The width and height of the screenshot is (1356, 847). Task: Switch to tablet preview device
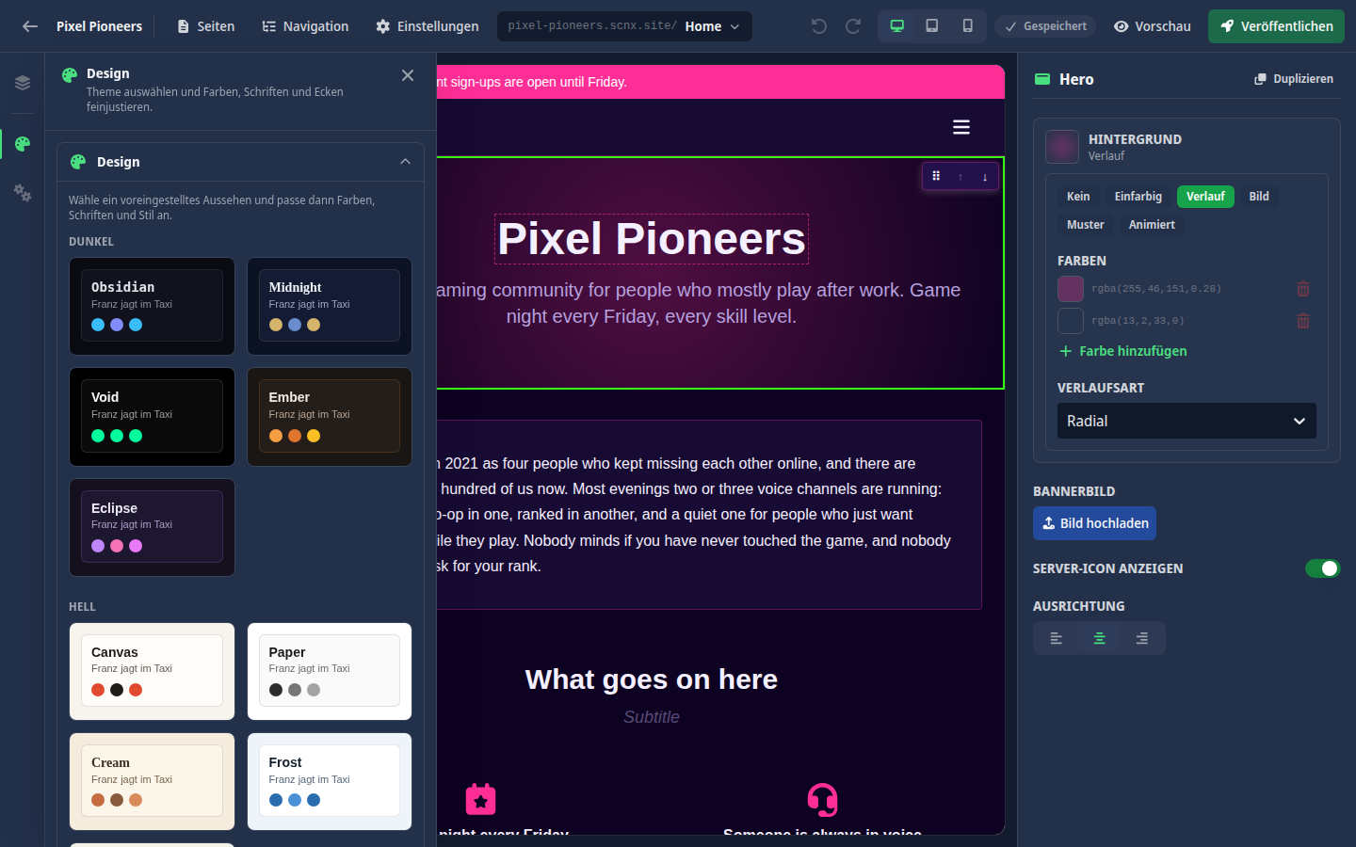coord(932,26)
